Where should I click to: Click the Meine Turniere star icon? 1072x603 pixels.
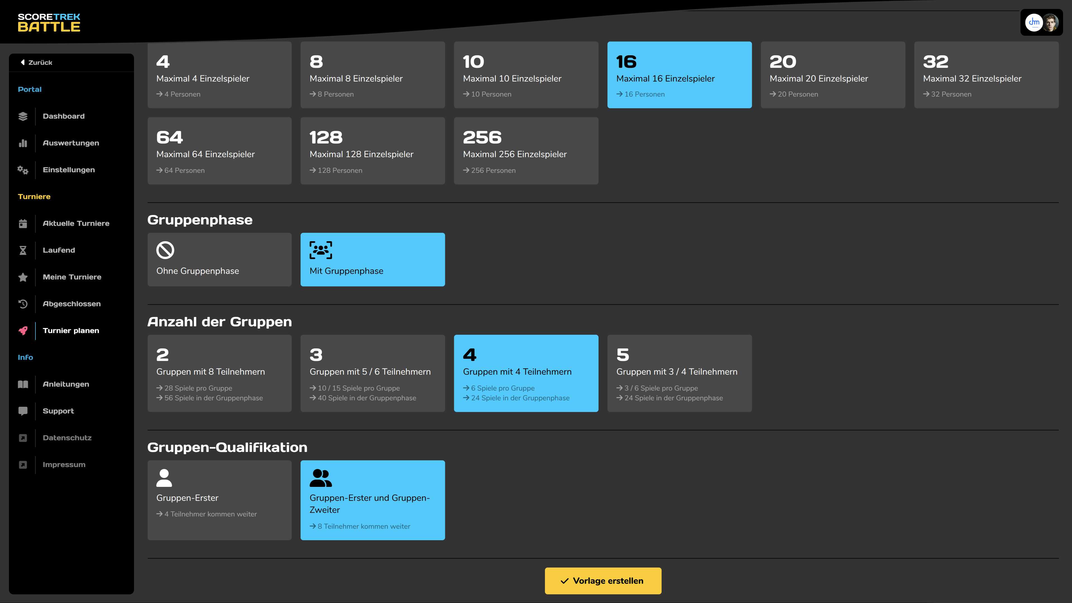click(x=23, y=277)
